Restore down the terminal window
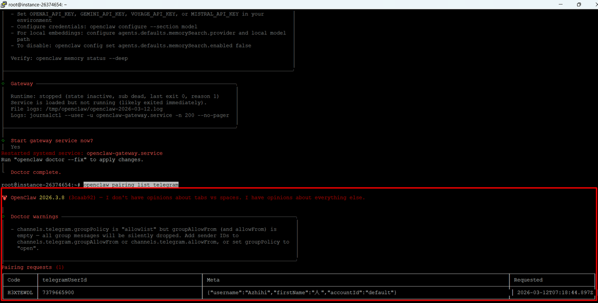 [579, 4]
